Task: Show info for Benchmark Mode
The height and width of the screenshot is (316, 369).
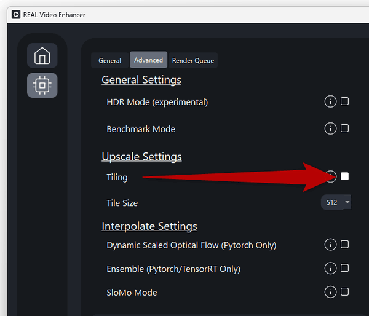Action: [x=330, y=128]
